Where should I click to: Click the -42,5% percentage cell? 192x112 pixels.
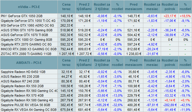point(185,105)
